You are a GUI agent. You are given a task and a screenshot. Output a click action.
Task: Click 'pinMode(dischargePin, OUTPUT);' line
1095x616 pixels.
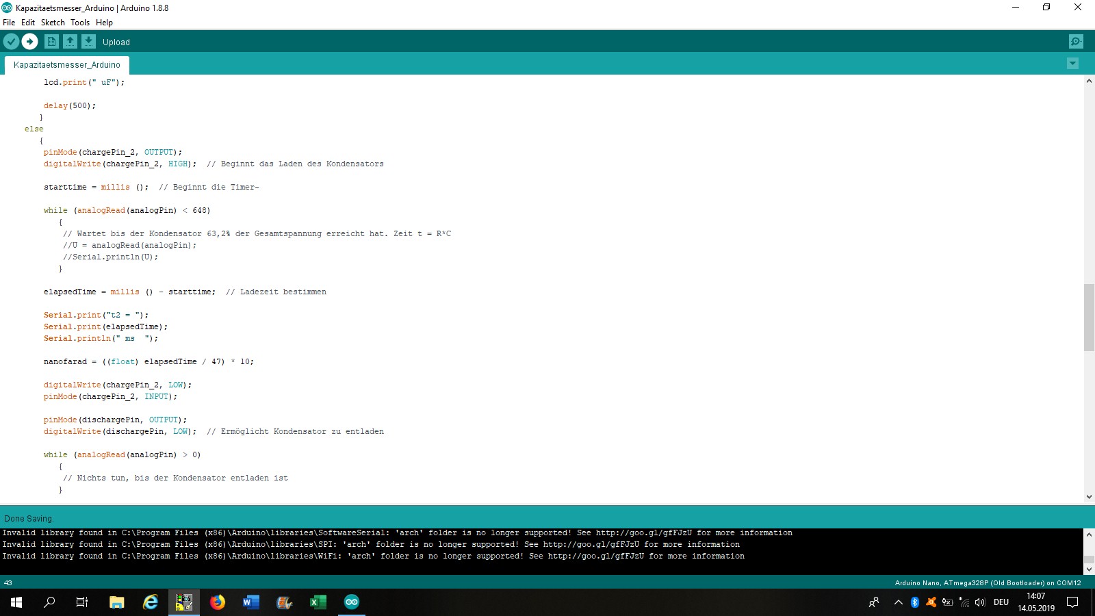pos(115,420)
